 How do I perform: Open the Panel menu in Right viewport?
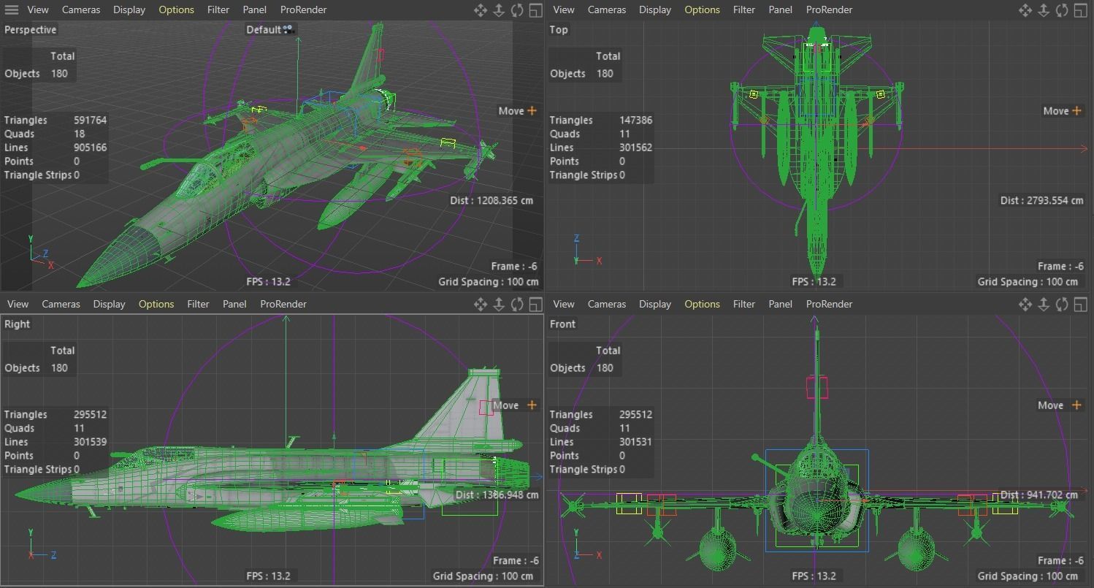point(234,304)
